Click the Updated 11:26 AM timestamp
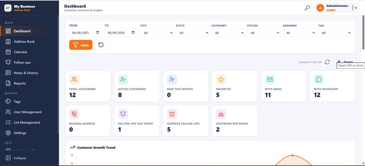This screenshot has height=166, width=365. coord(310,62)
